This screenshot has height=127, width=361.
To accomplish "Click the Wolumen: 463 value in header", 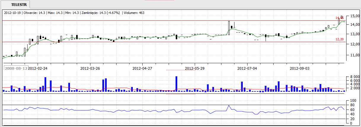I will point(134,13).
